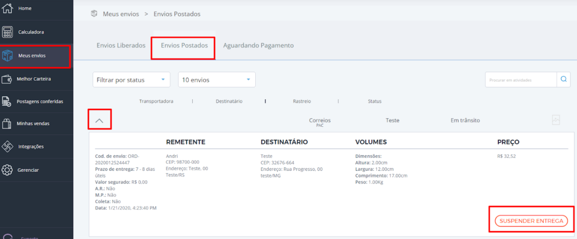The height and width of the screenshot is (239, 577).
Task: Click the price R$ 32,52
Action: coord(507,156)
